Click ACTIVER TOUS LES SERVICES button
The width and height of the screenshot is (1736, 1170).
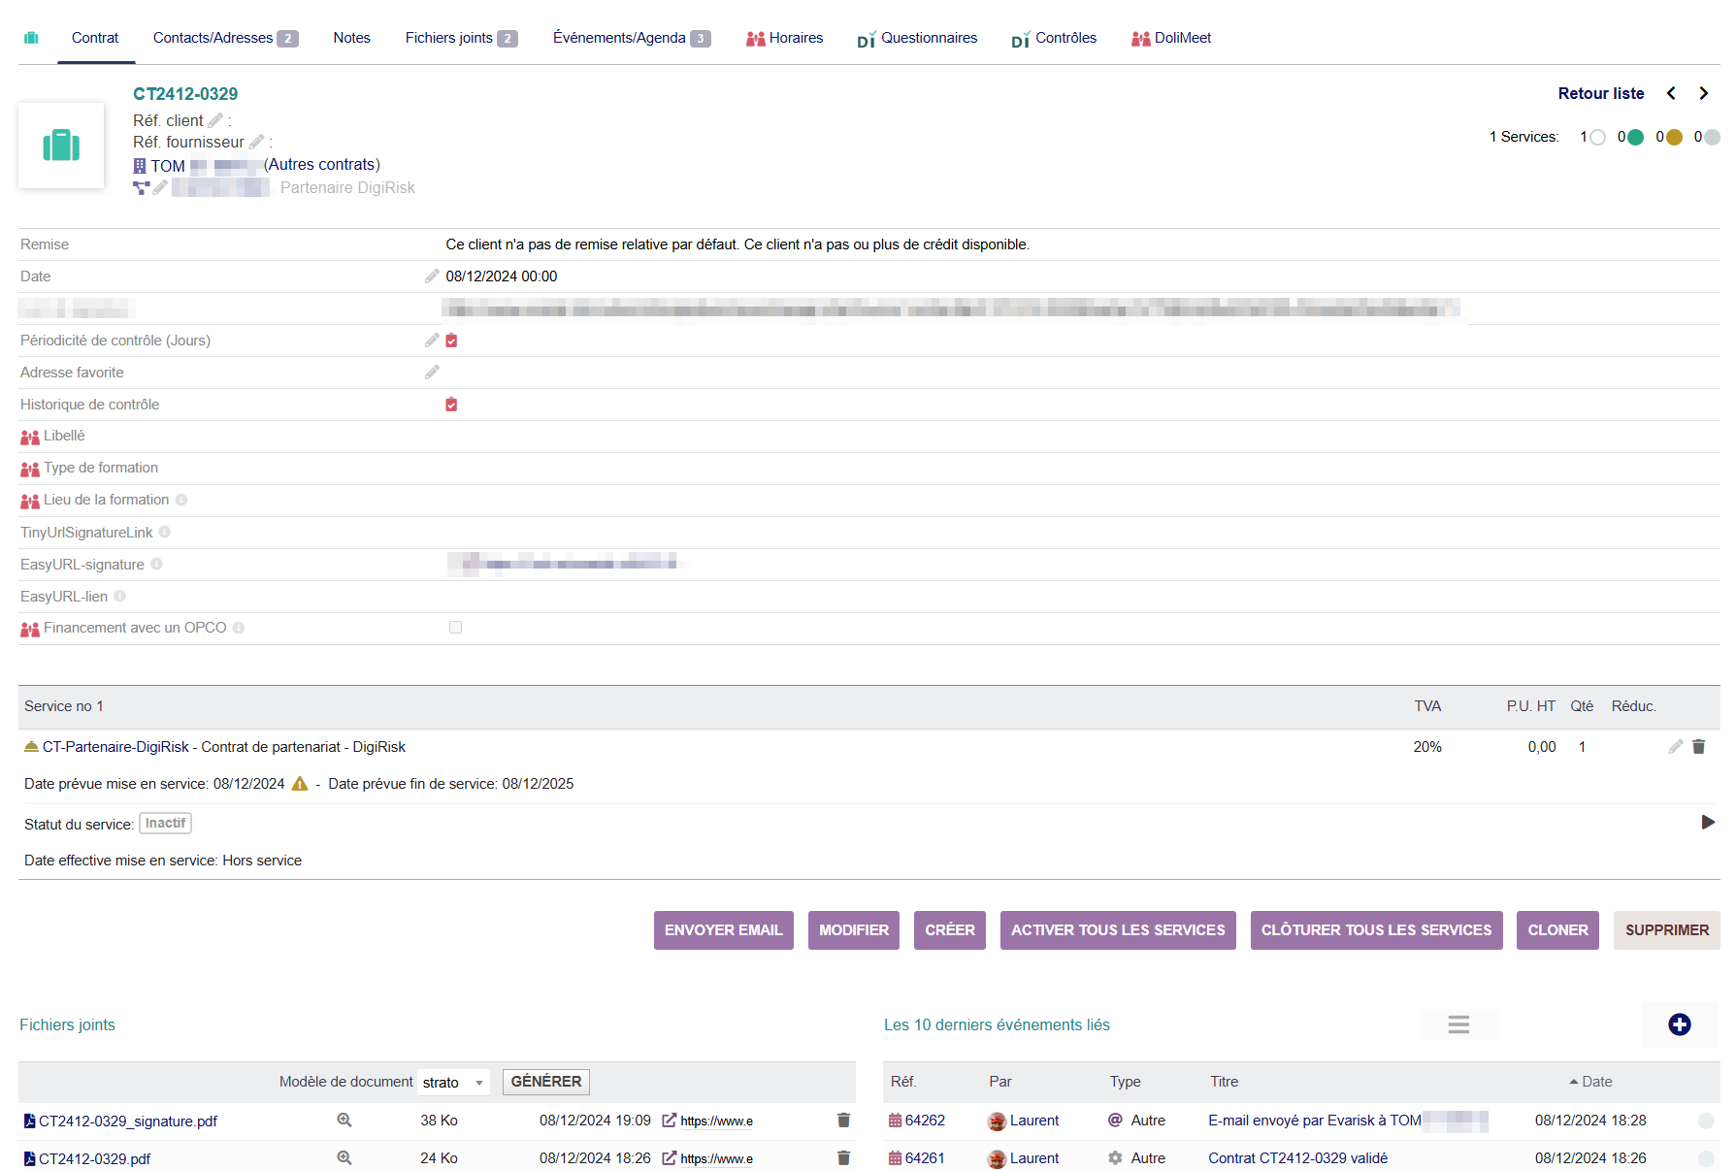coord(1117,930)
